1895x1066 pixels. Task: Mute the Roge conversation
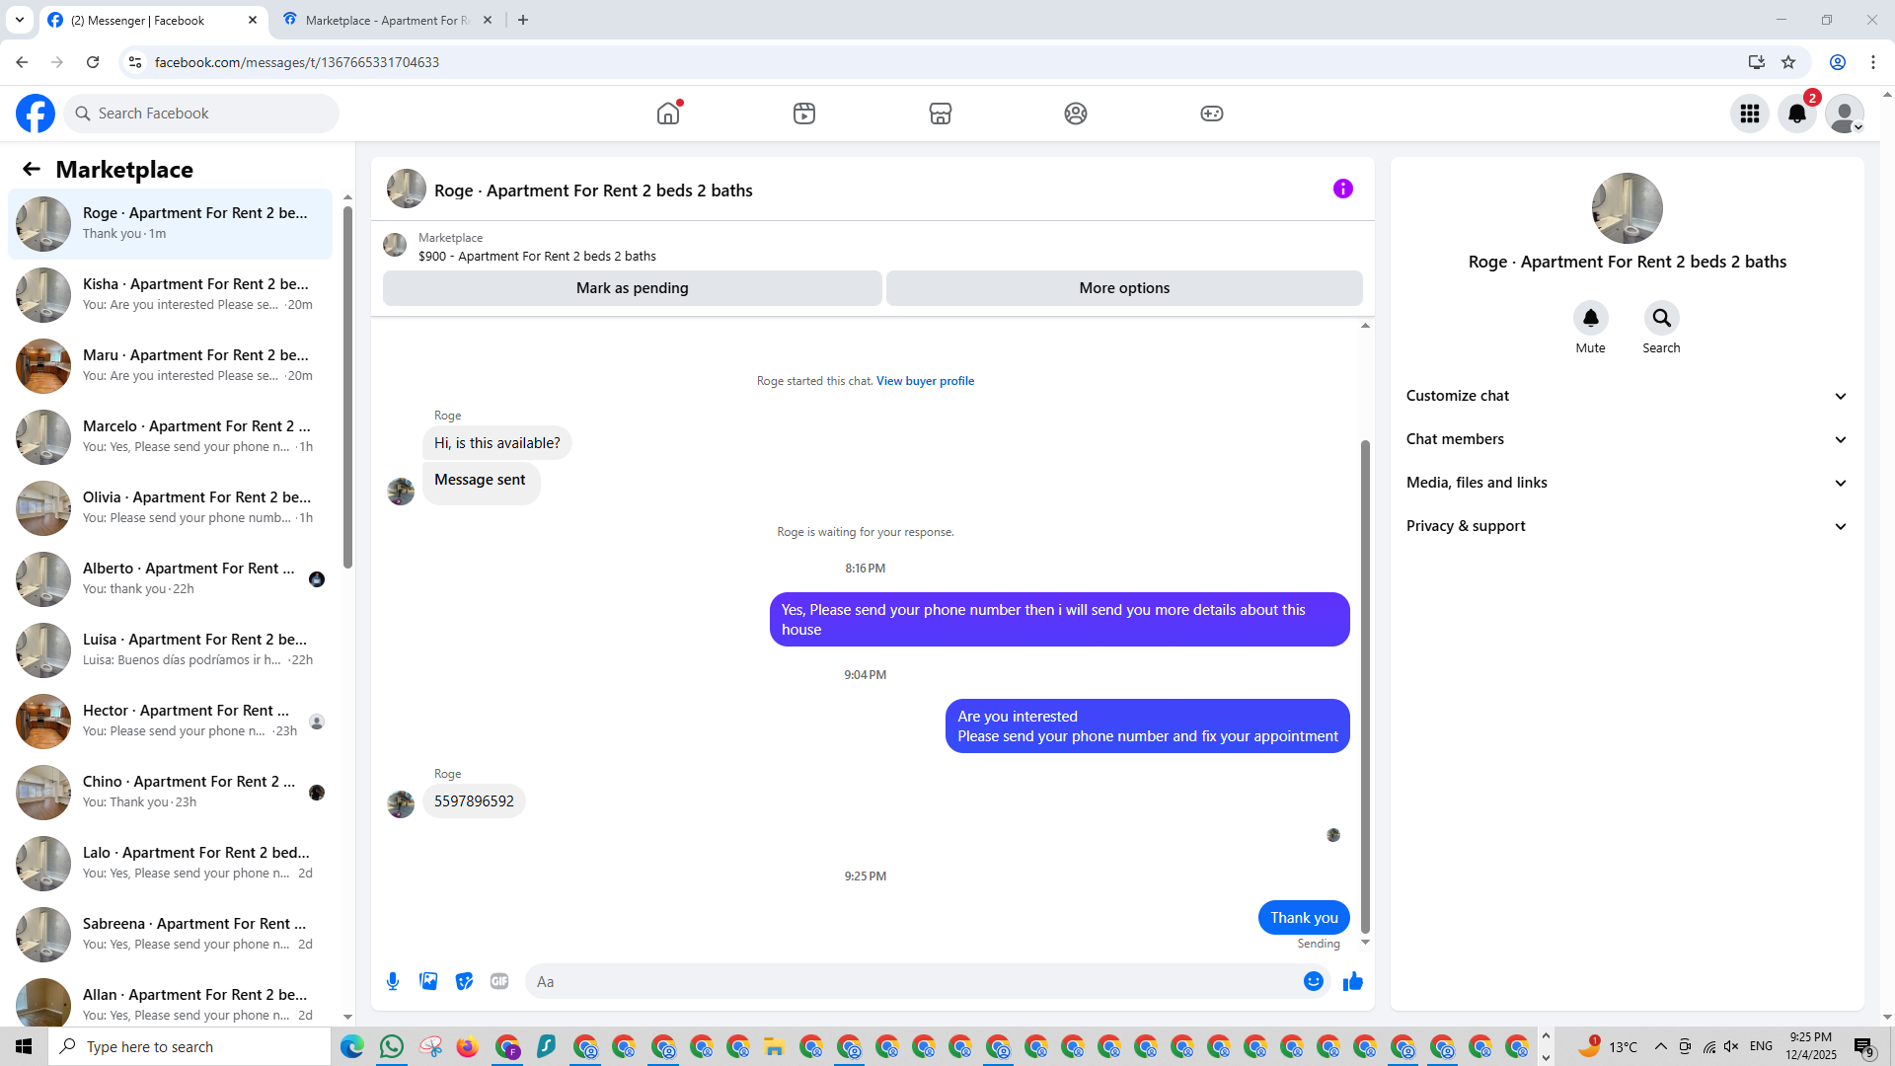[1590, 318]
